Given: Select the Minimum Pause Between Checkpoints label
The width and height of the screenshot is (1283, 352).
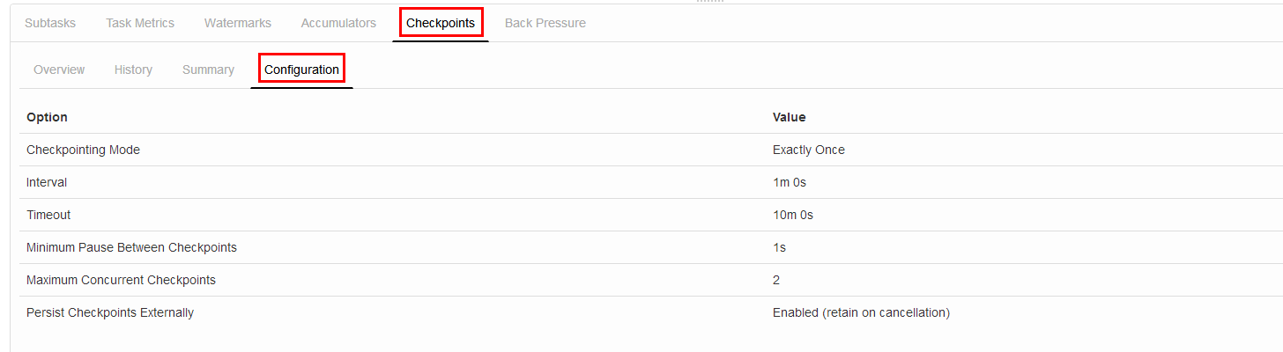Looking at the screenshot, I should pyautogui.click(x=131, y=247).
